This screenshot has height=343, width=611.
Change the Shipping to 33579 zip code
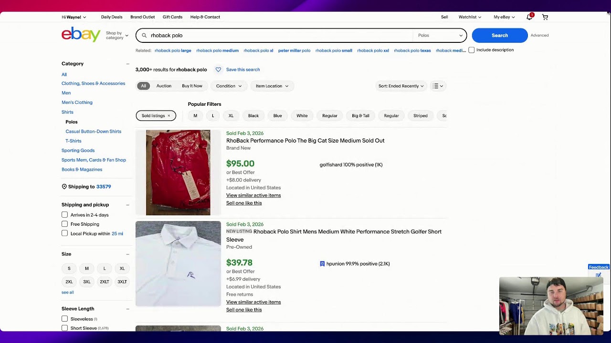104,187
